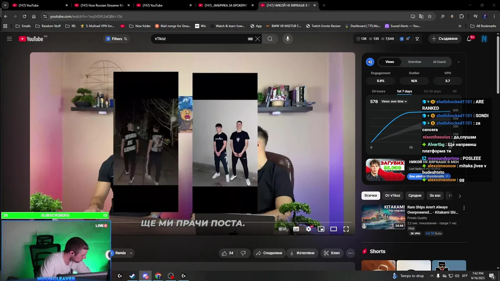Select the Сродни filter chip
Screen dimensions: 500x281
point(415,196)
